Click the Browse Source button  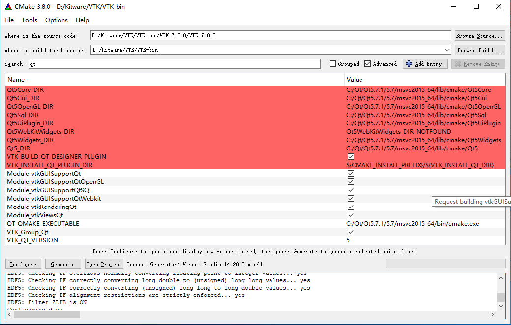(x=480, y=36)
